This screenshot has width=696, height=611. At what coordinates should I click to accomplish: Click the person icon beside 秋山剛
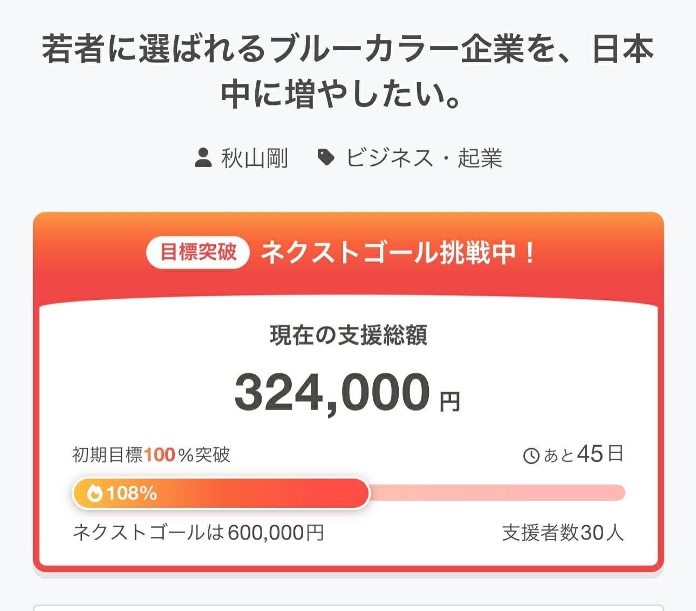tap(203, 158)
